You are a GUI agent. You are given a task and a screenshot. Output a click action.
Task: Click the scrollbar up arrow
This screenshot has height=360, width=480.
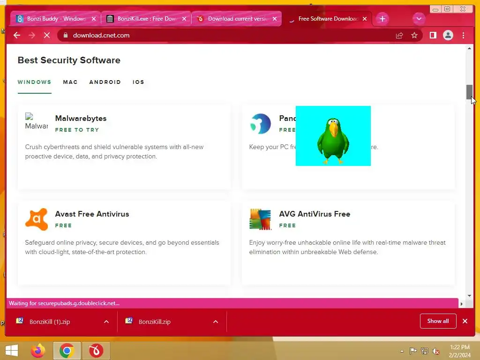(469, 48)
